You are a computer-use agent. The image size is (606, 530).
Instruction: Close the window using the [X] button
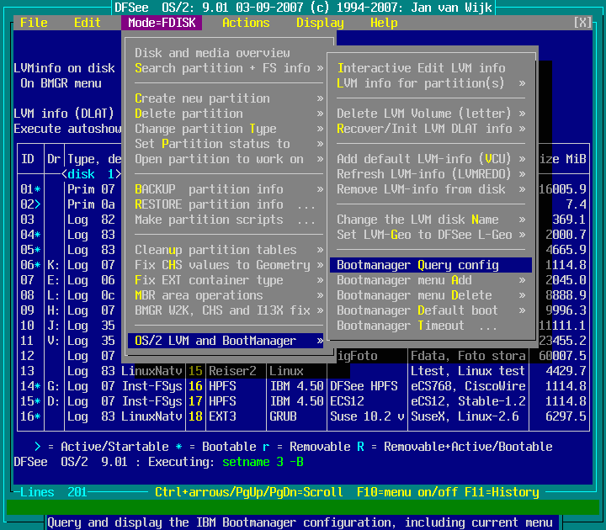582,23
